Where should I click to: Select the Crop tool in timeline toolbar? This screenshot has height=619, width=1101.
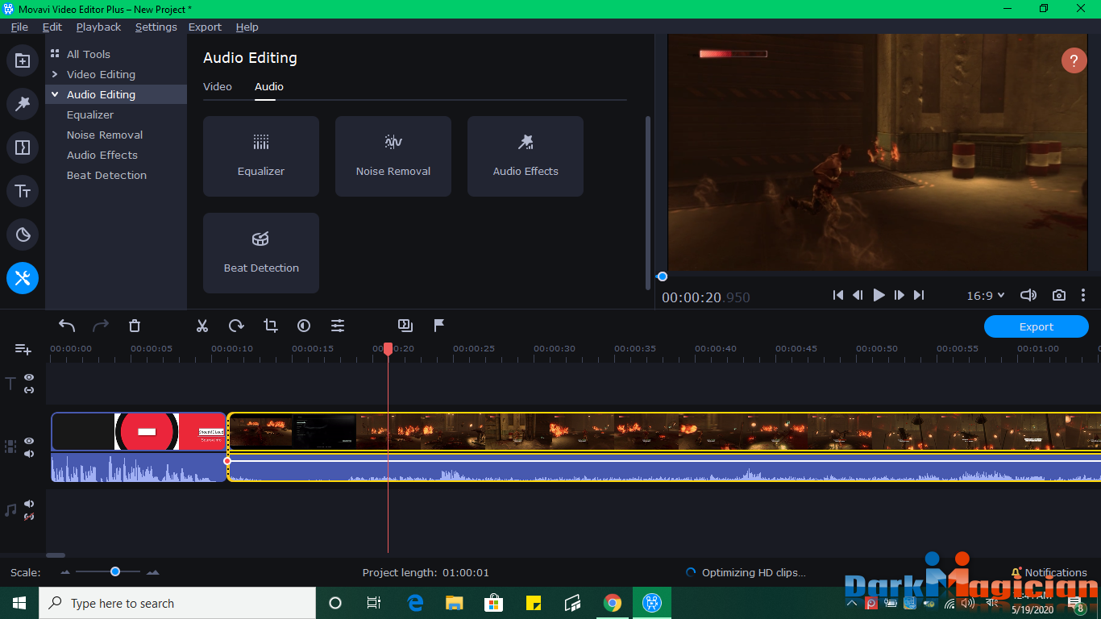click(270, 326)
